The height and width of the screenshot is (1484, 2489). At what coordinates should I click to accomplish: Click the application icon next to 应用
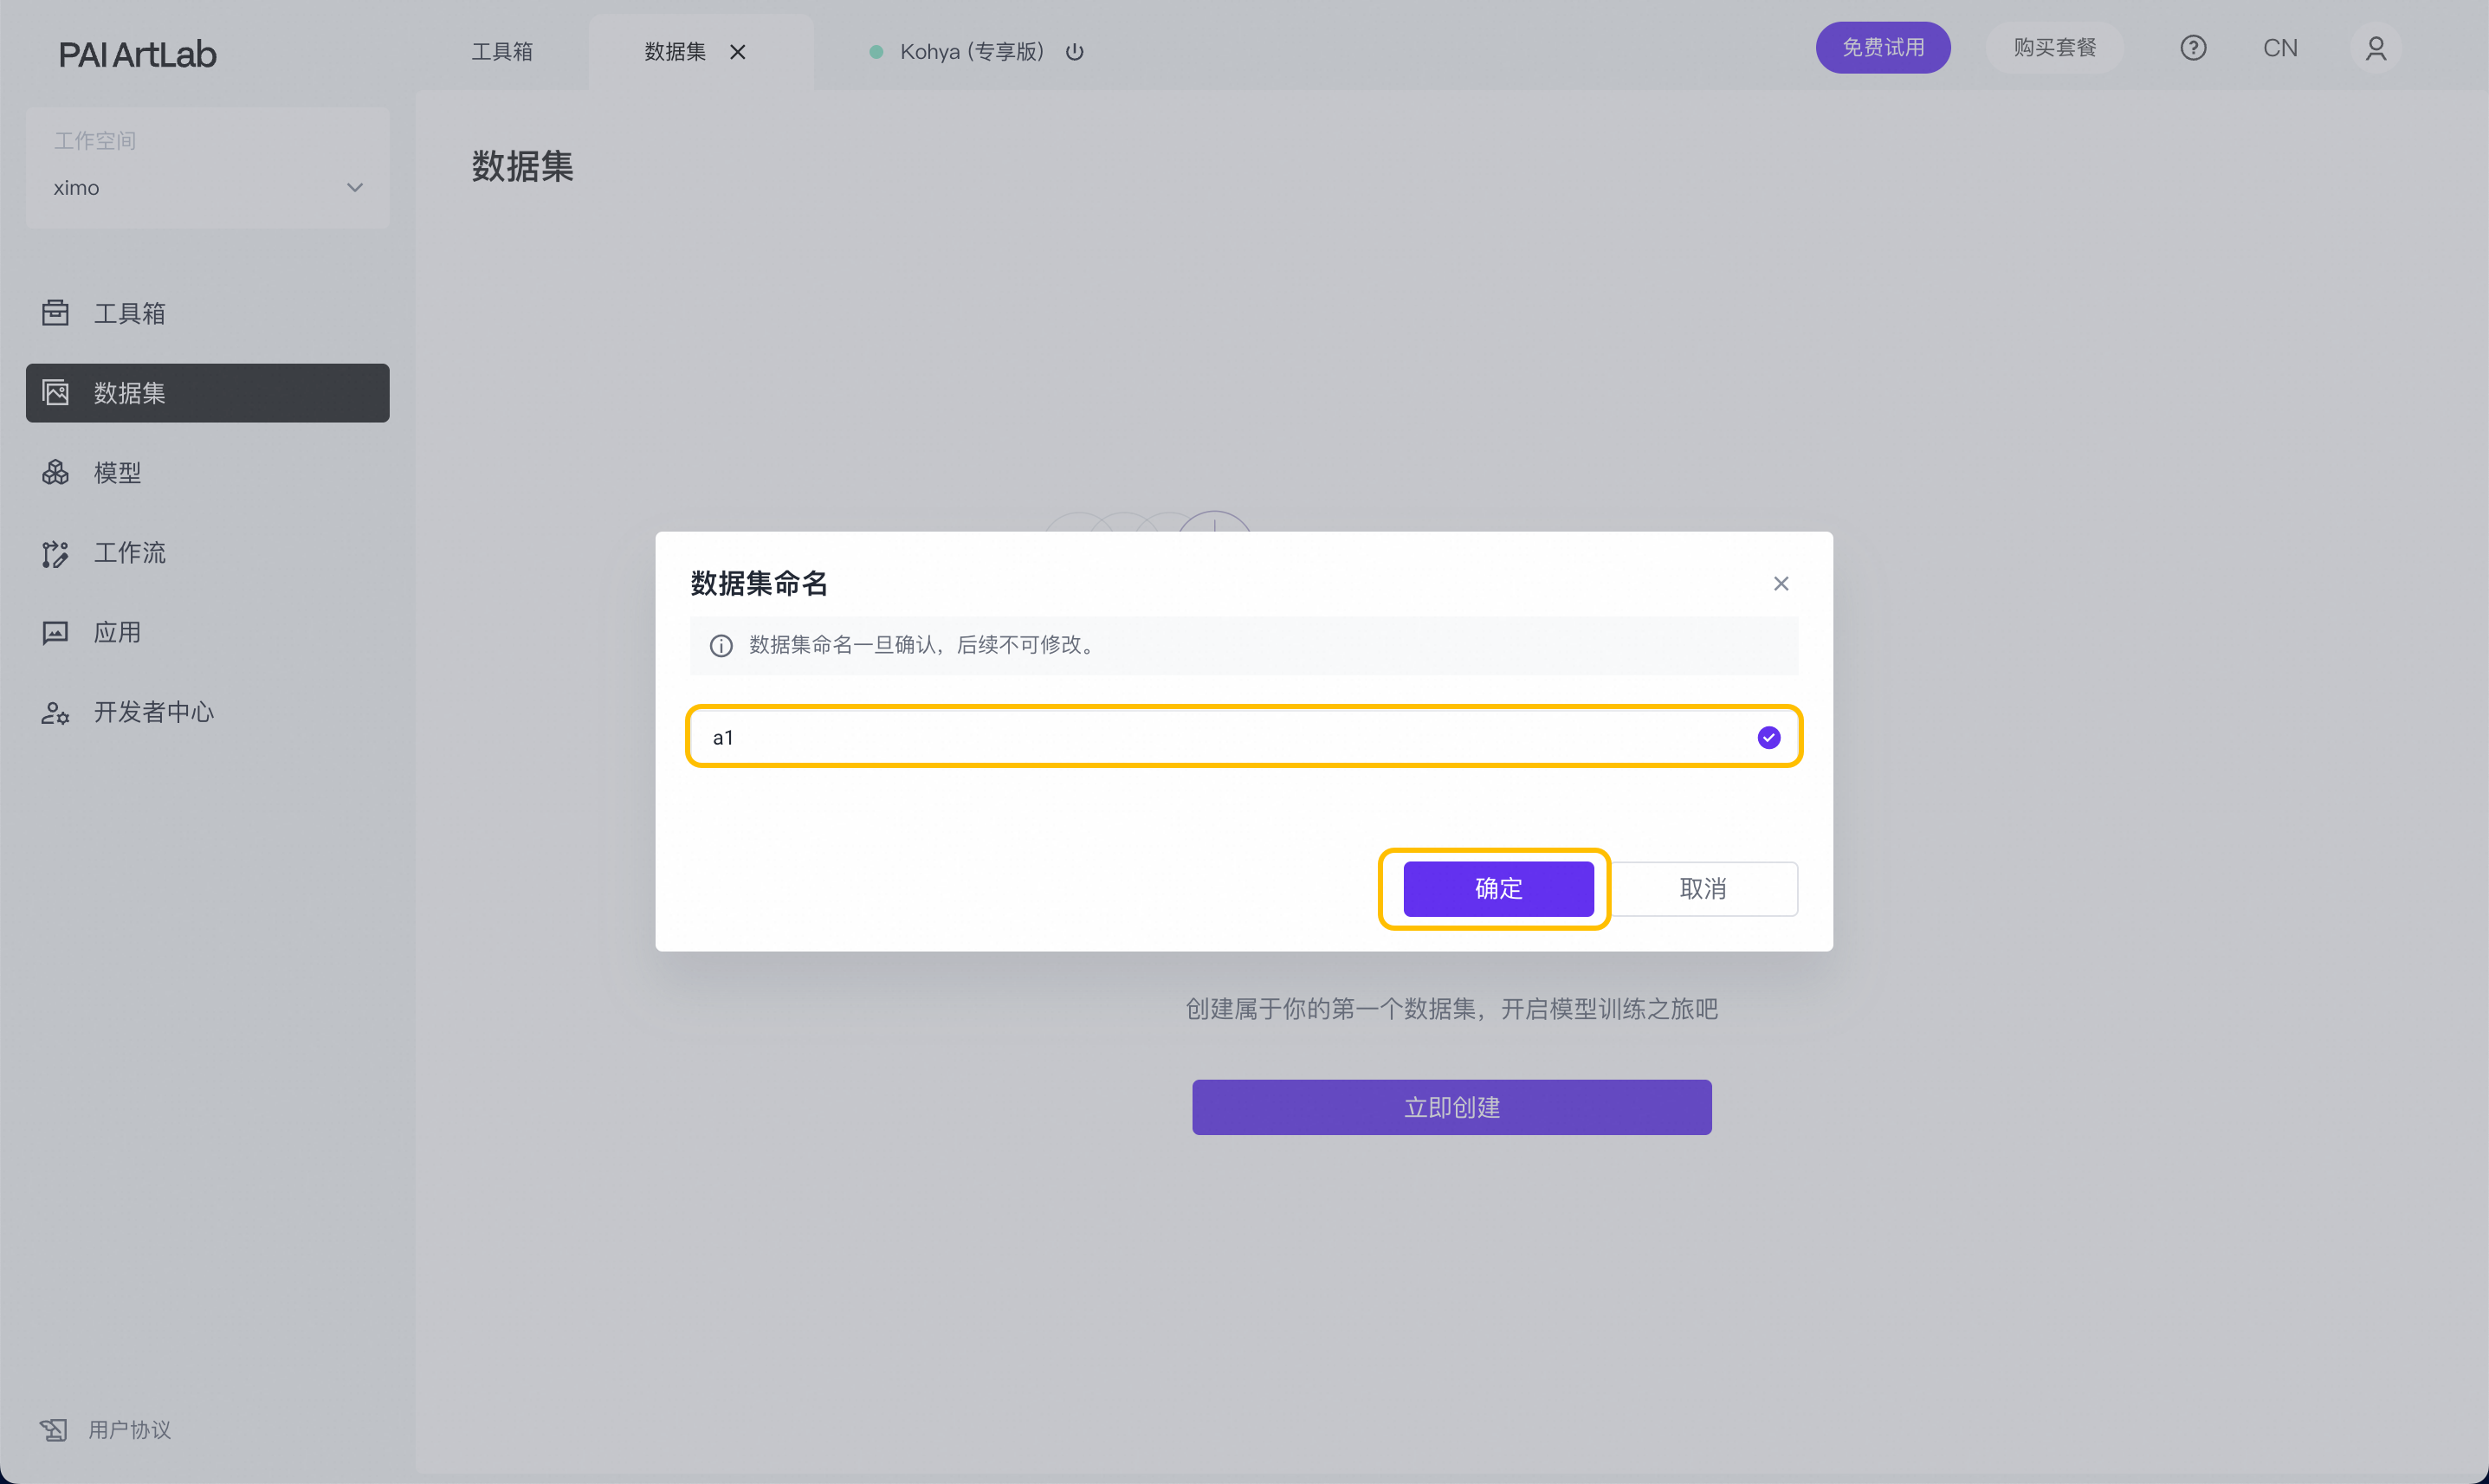click(x=55, y=632)
